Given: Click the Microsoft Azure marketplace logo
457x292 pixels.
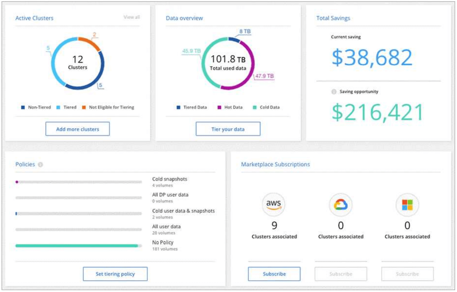Looking at the screenshot, I should tap(407, 205).
